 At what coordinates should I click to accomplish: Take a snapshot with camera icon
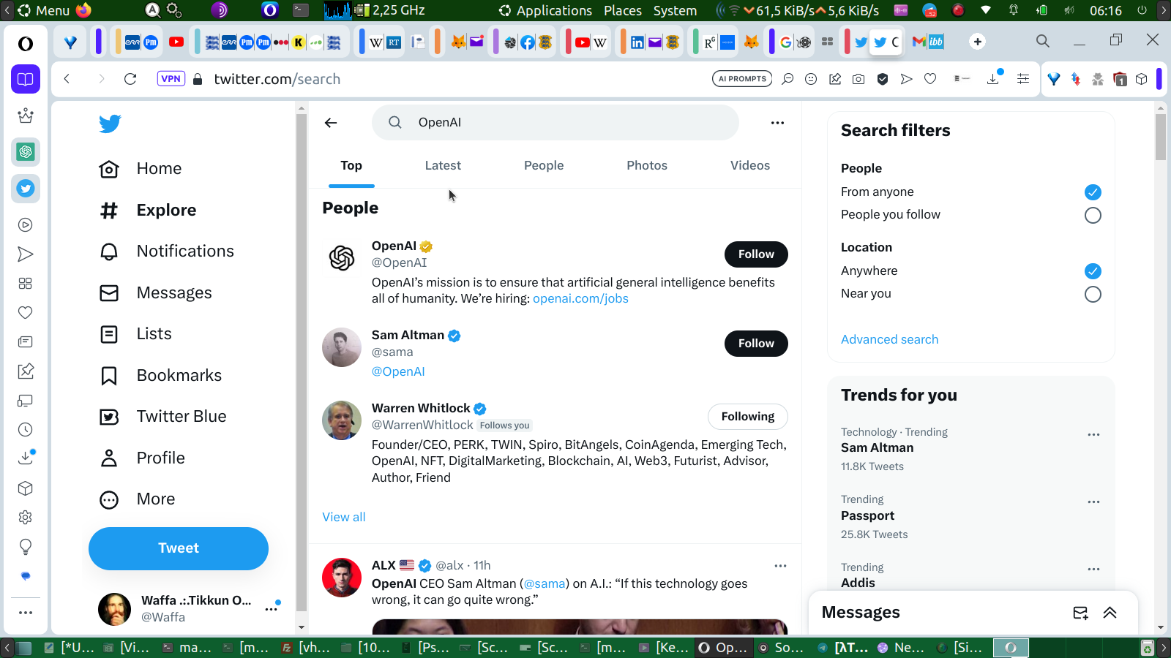[x=858, y=79]
